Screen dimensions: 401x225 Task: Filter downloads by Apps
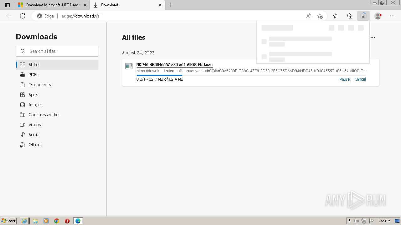click(x=57, y=95)
